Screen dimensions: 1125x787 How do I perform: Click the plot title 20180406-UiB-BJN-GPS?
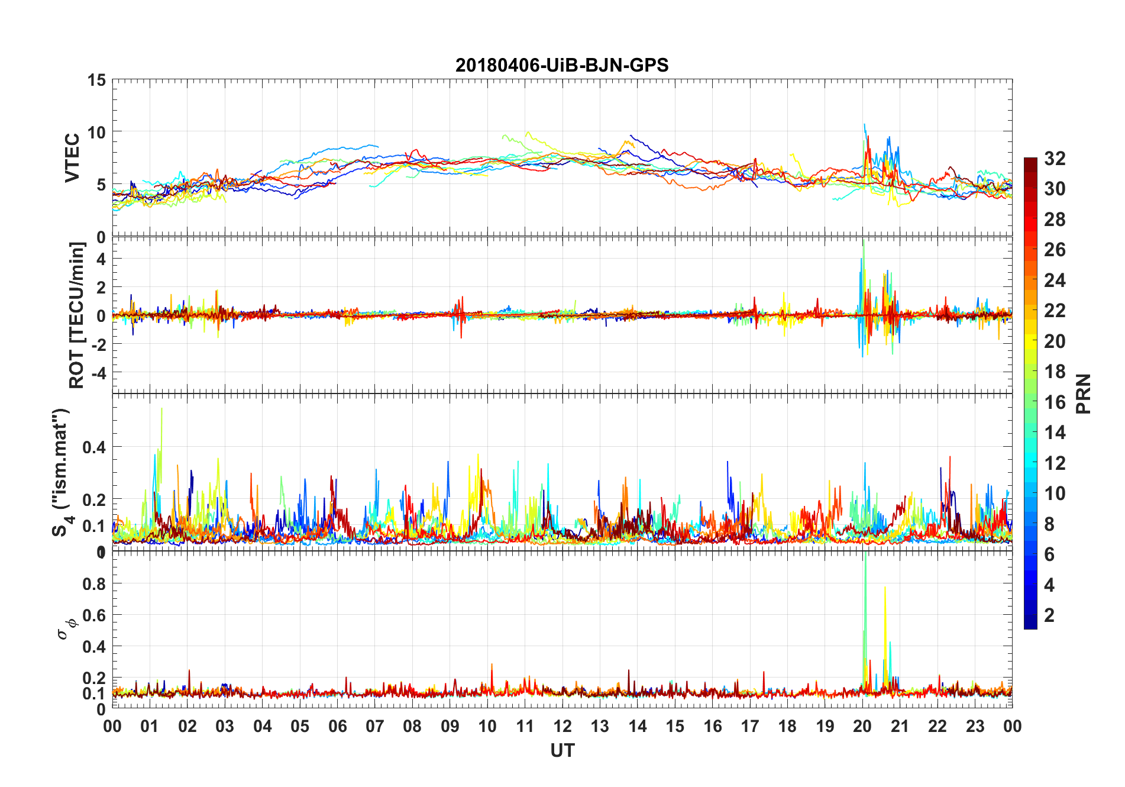tap(562, 65)
